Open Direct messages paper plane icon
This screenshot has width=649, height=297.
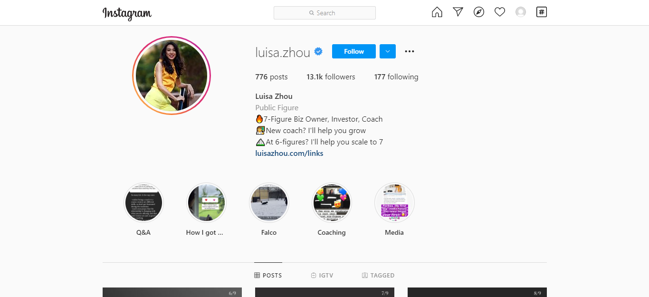tap(458, 12)
